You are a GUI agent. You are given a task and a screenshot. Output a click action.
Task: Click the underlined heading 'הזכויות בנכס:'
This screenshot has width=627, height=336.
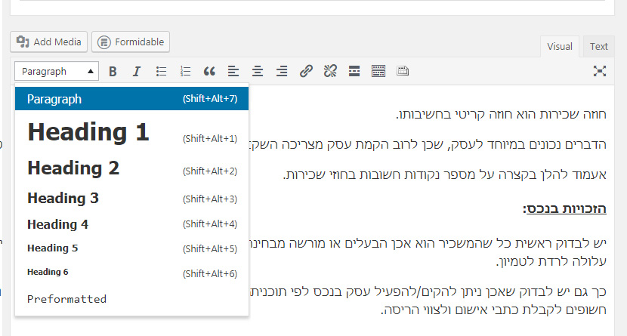564,208
